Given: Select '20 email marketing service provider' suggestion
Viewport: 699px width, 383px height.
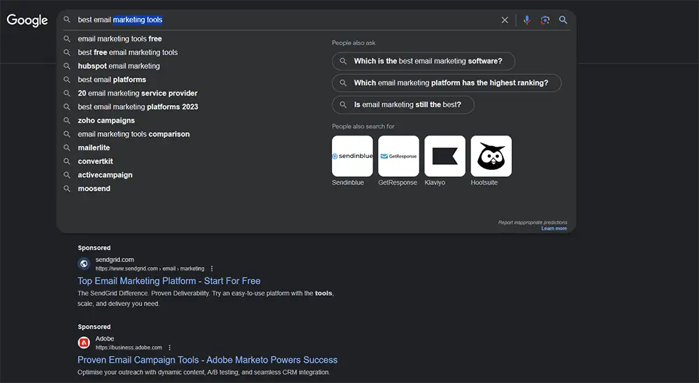Looking at the screenshot, I should point(137,93).
